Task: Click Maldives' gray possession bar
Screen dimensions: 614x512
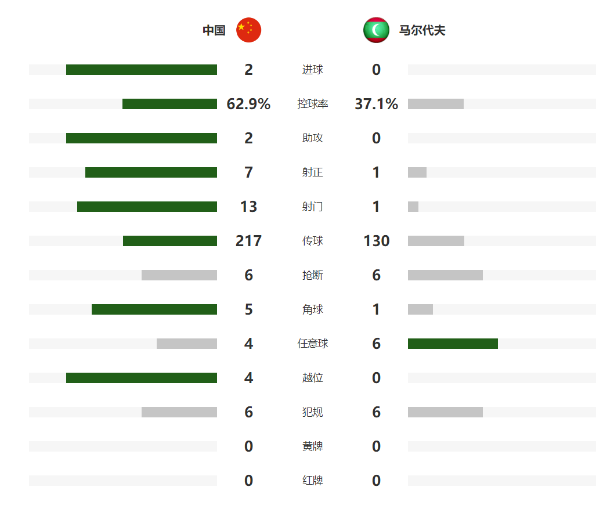Action: 435,104
